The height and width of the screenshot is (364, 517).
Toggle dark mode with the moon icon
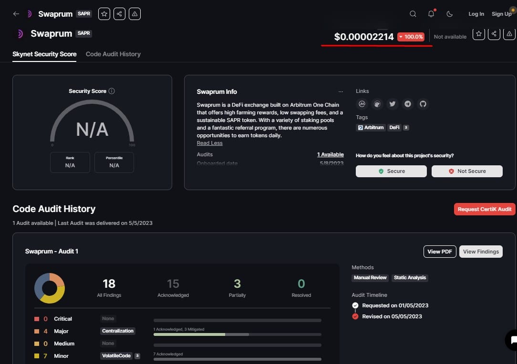tap(449, 14)
